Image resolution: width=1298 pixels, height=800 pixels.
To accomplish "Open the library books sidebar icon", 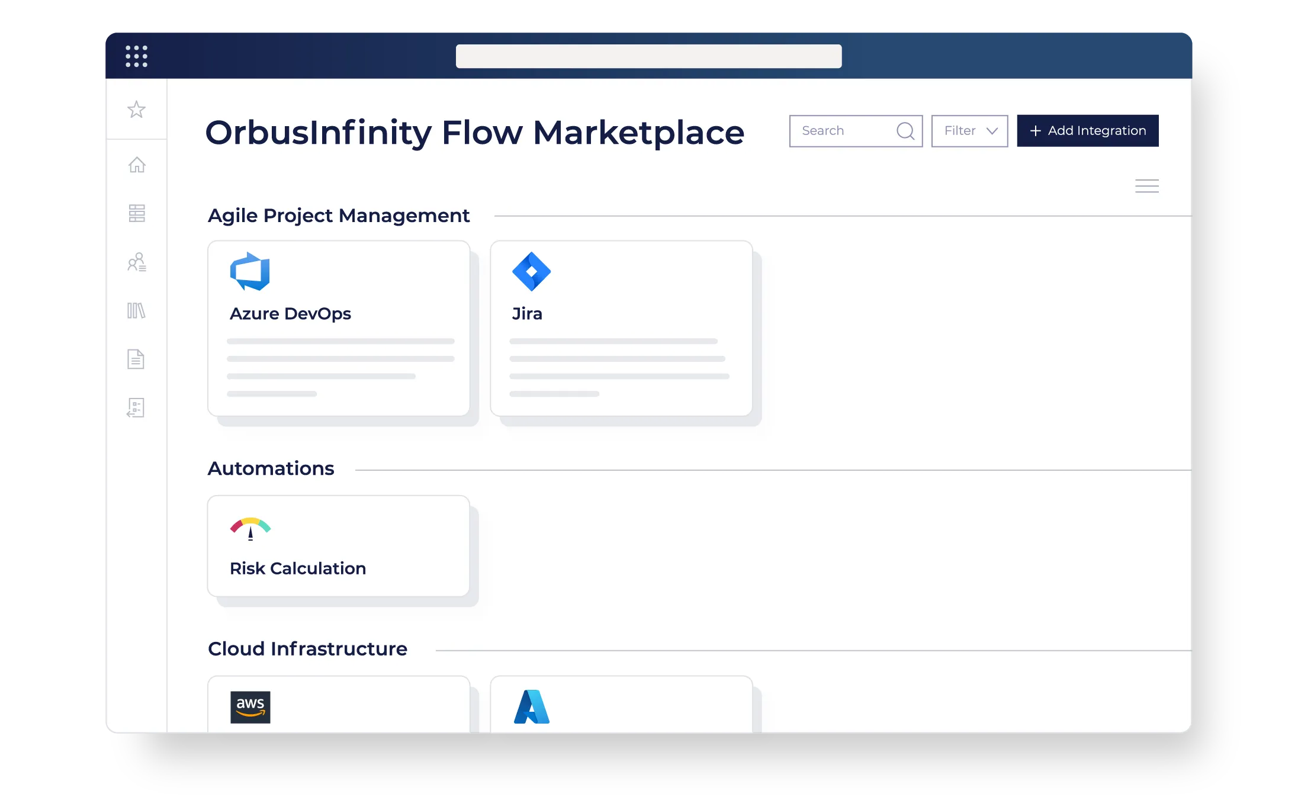I will pyautogui.click(x=136, y=311).
